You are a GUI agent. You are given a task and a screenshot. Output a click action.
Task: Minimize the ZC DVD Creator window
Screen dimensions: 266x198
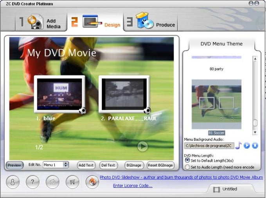[x=251, y=4]
